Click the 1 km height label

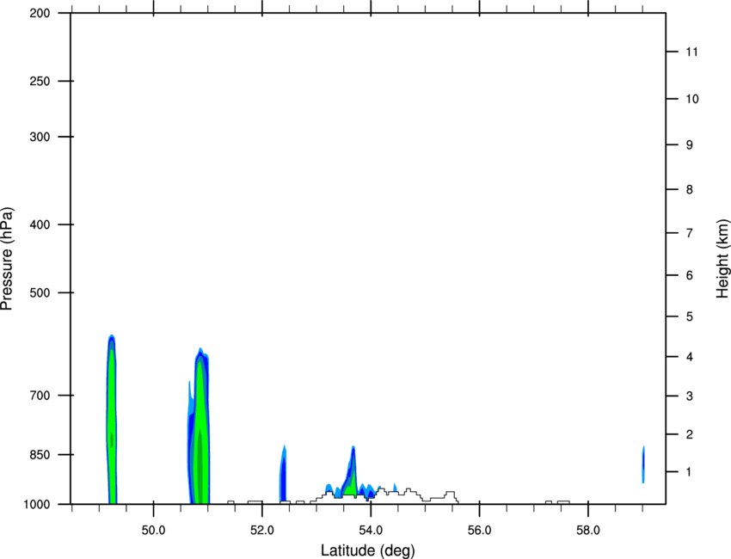point(690,472)
